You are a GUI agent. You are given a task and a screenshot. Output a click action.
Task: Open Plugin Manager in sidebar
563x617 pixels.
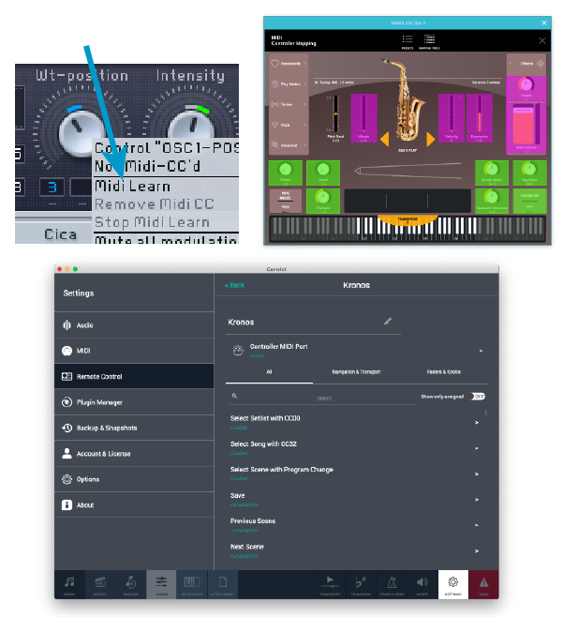tap(134, 402)
